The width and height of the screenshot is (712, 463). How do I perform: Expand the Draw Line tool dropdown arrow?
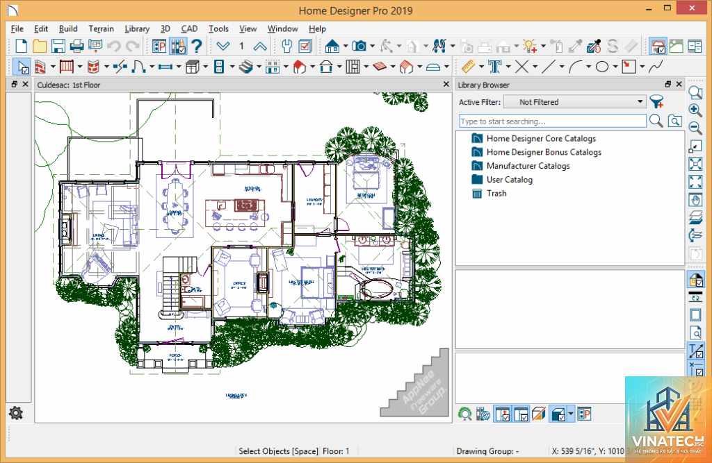pos(562,67)
